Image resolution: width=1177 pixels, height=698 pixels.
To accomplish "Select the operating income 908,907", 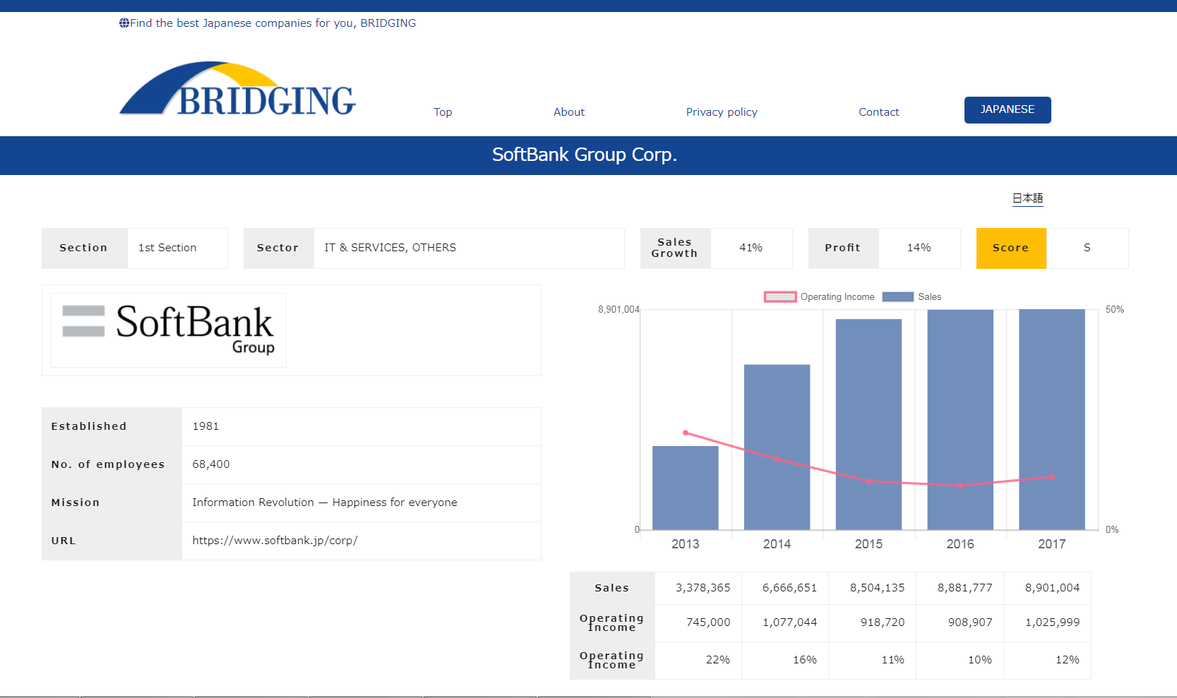I will (970, 622).
